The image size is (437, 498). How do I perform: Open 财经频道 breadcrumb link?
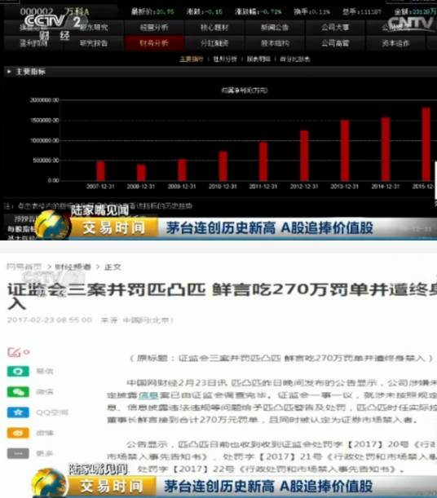(x=73, y=267)
